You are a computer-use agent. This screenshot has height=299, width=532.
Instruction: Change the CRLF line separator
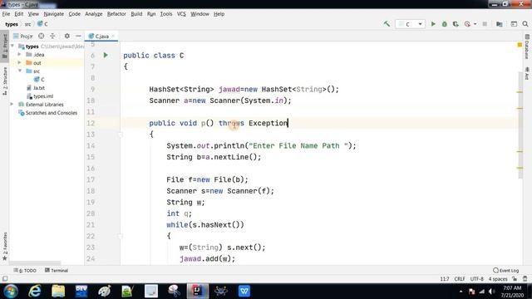(460, 279)
